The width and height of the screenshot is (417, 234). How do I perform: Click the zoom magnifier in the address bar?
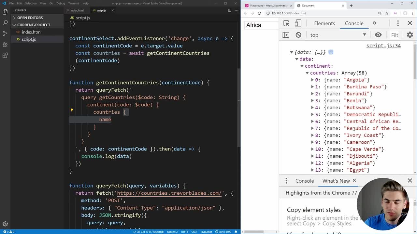click(x=380, y=13)
